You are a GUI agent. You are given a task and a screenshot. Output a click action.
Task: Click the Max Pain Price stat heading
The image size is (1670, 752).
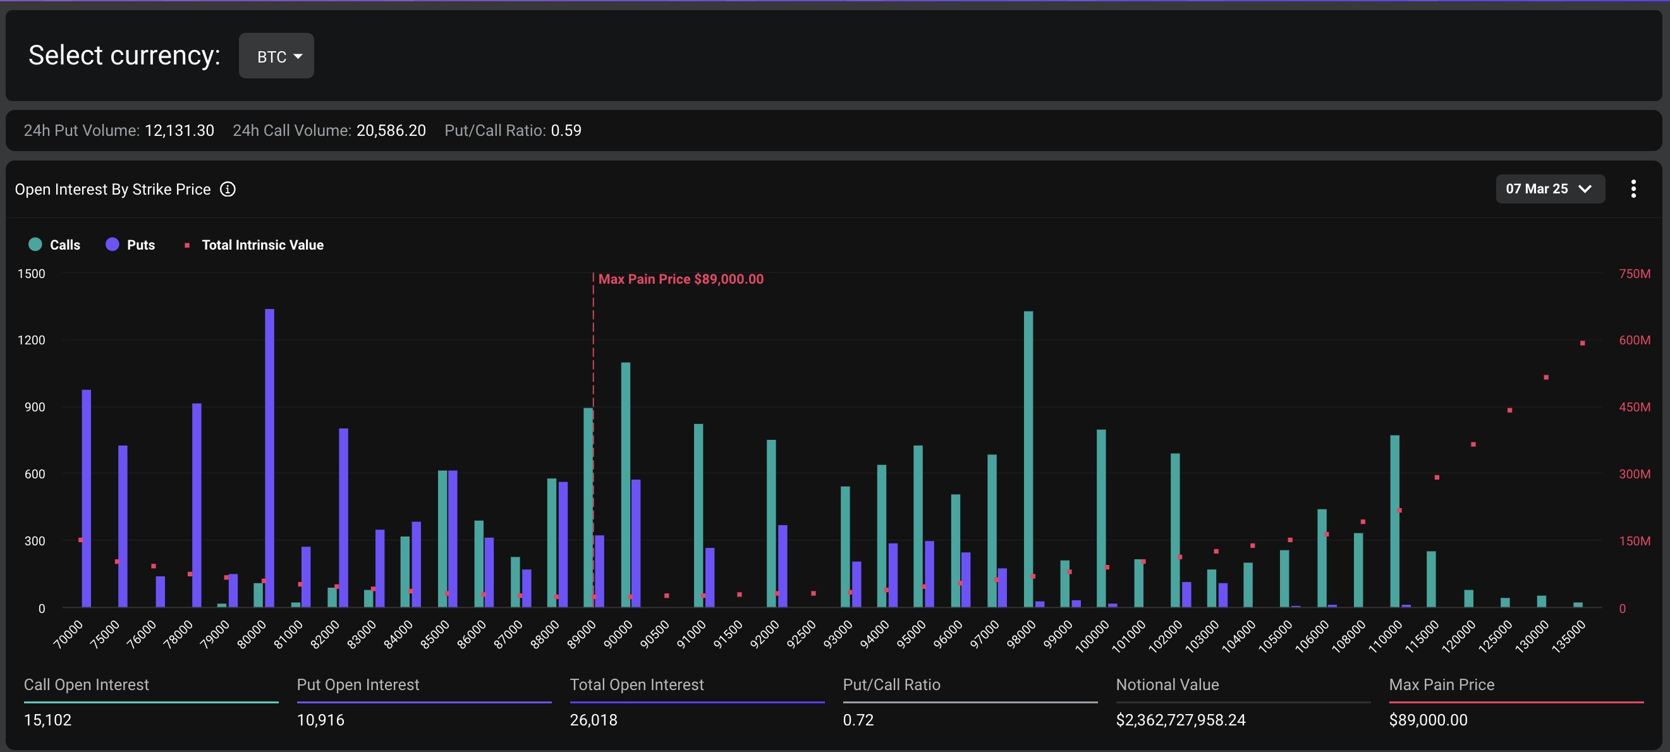click(1441, 684)
